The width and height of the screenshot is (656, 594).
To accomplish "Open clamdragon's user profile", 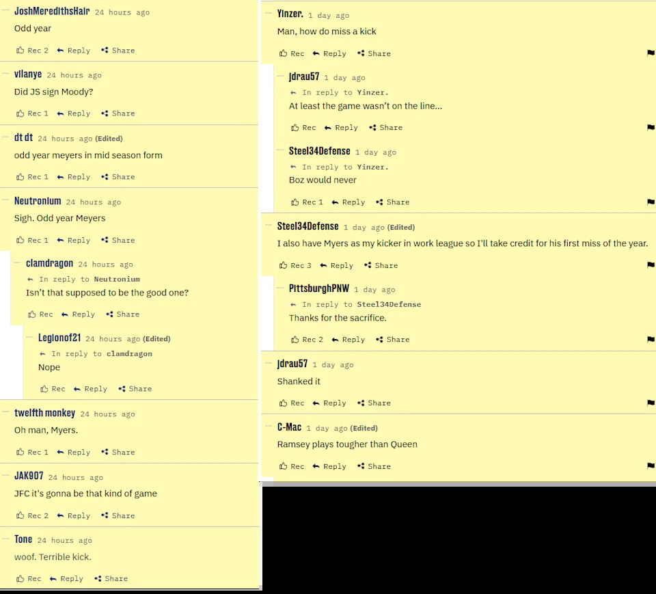I will coord(49,263).
